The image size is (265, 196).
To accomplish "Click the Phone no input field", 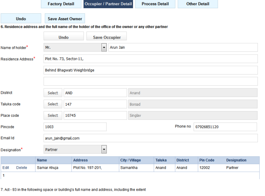I will tap(225, 127).
